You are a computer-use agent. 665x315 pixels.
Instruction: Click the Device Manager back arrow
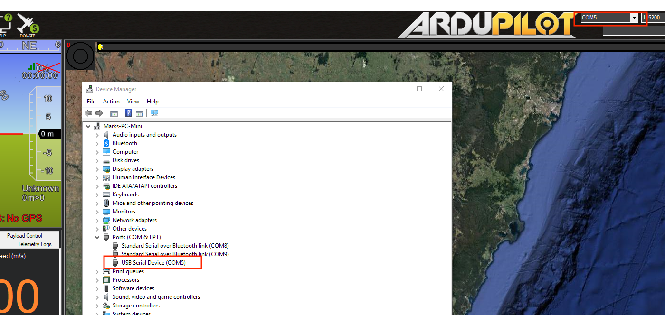(x=88, y=113)
